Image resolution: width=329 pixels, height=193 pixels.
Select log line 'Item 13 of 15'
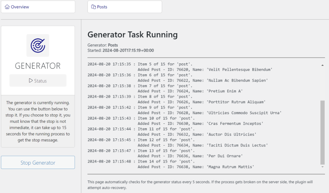coord(141,151)
